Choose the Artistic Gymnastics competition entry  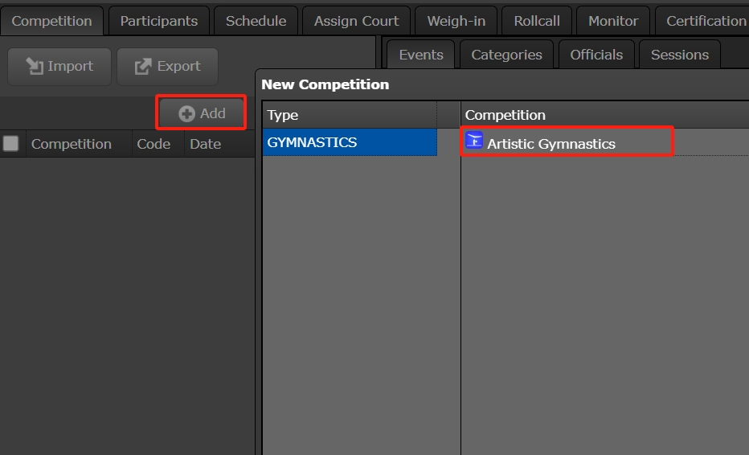(551, 144)
